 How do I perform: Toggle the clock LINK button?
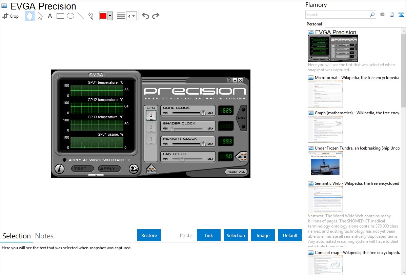[242, 118]
